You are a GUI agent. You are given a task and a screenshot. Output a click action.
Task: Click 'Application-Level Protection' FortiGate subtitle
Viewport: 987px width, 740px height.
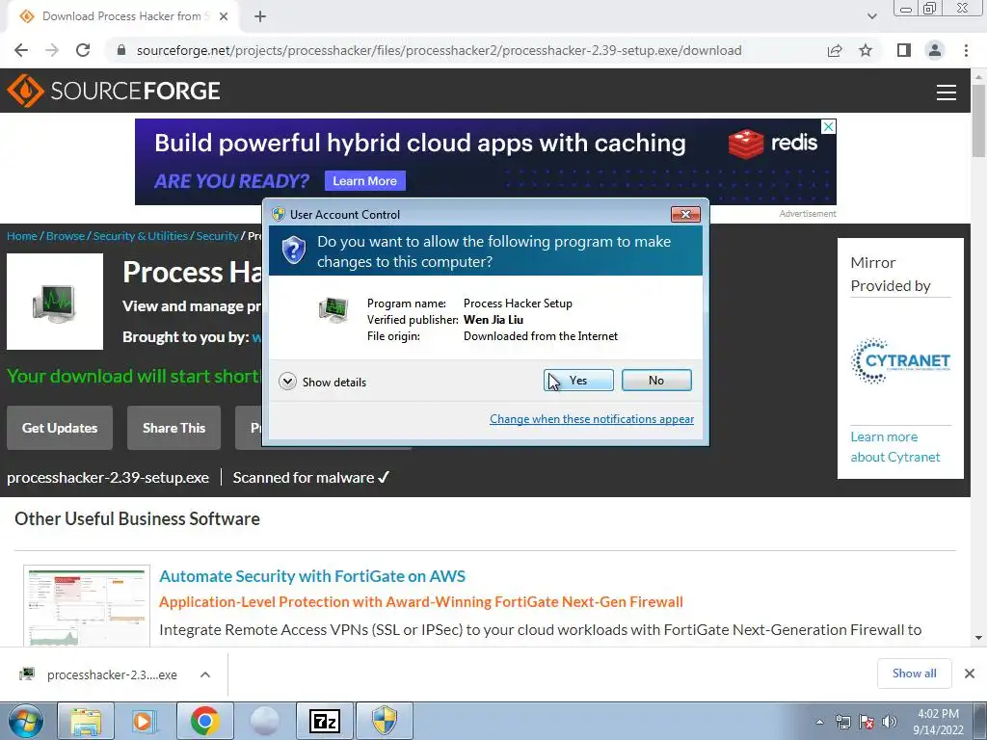[x=421, y=601]
